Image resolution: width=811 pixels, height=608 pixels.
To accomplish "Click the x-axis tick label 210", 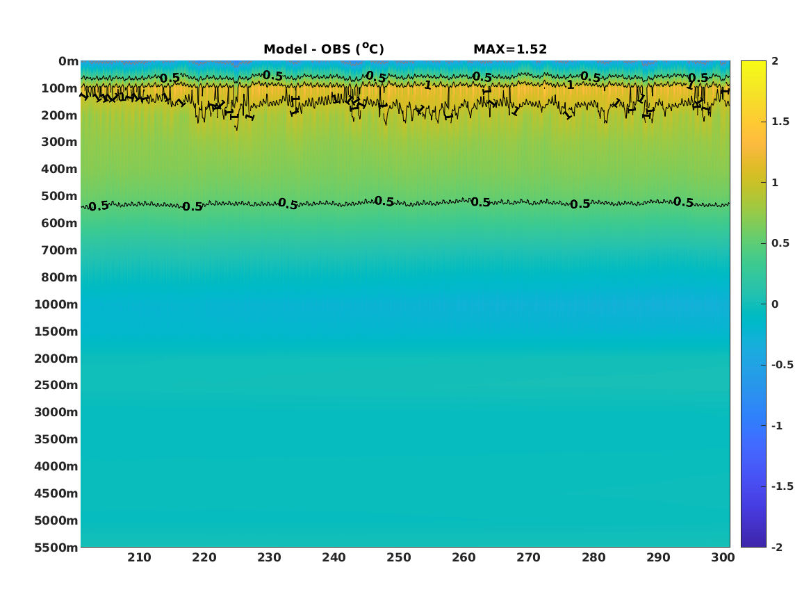I will click(x=139, y=557).
